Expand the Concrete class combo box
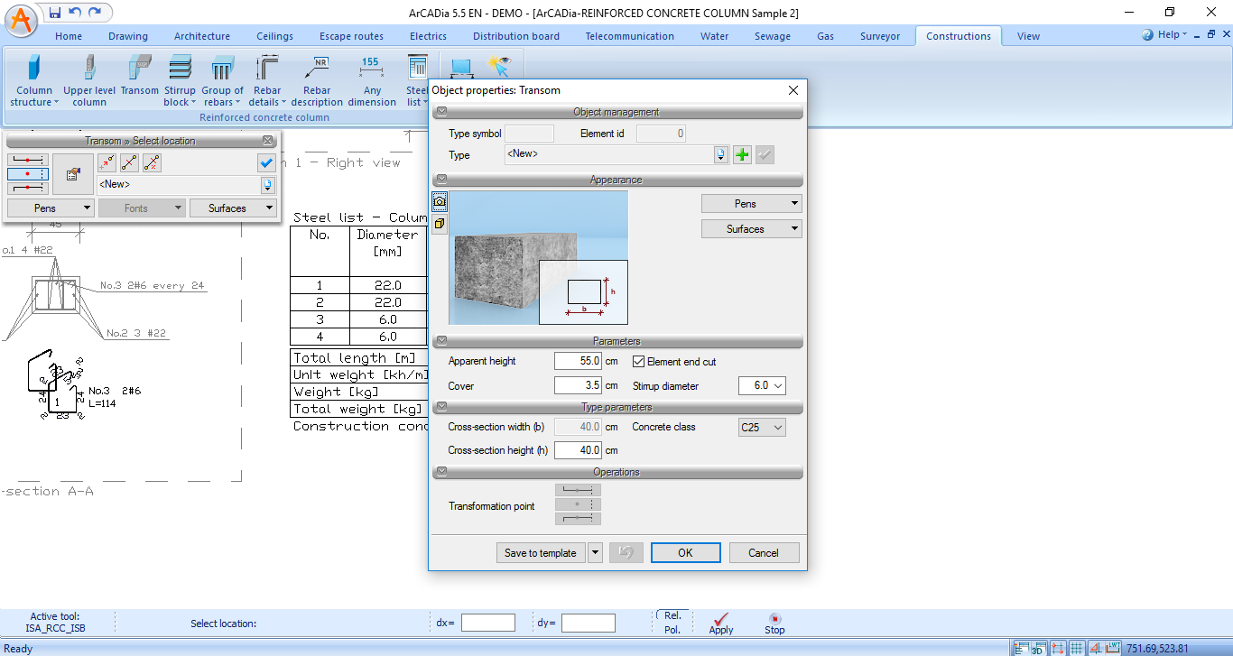The width and height of the screenshot is (1233, 656). (x=762, y=428)
